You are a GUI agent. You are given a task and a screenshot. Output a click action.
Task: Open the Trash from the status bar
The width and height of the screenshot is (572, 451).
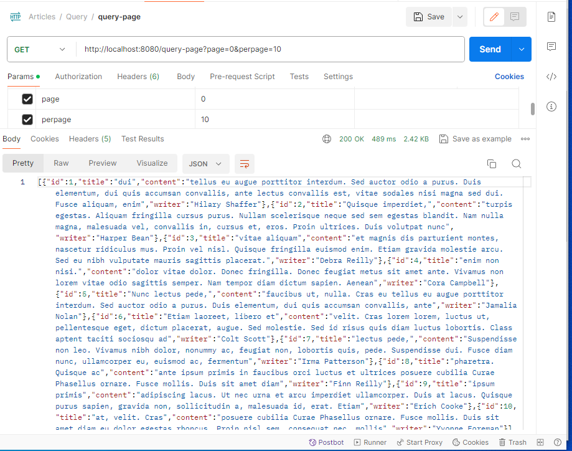(513, 442)
